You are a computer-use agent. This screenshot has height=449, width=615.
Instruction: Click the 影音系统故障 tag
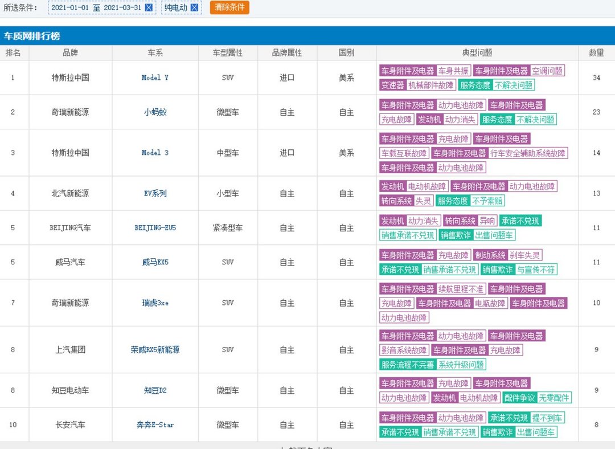(x=404, y=350)
